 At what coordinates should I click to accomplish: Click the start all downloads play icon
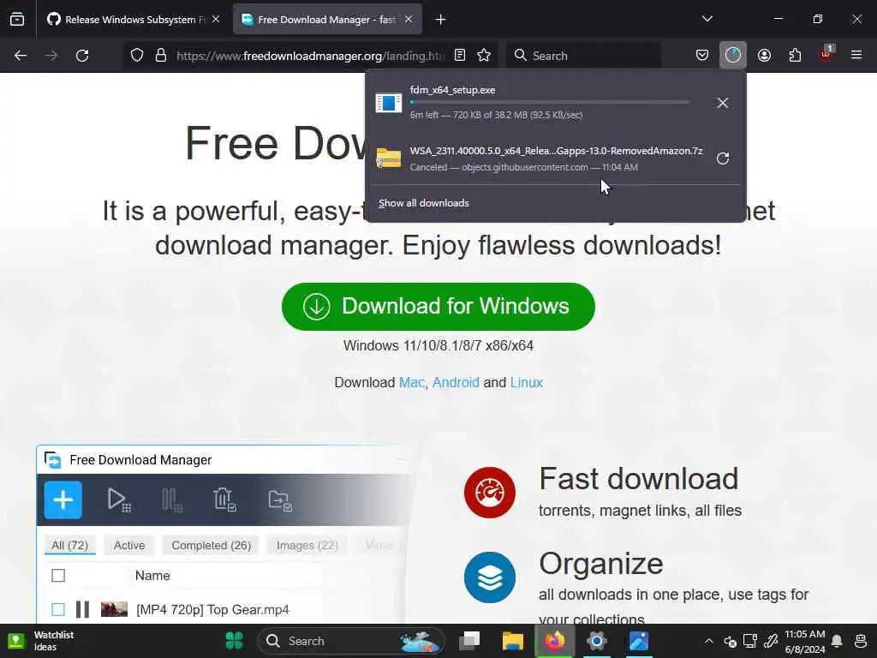[118, 499]
